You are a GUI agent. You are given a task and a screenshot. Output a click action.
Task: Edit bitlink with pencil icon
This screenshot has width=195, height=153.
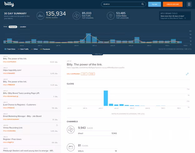(187, 74)
